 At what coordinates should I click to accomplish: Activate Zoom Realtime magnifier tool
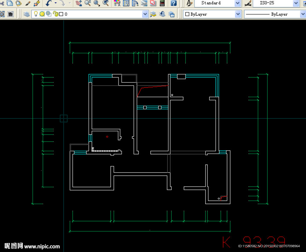[x=88, y=3]
